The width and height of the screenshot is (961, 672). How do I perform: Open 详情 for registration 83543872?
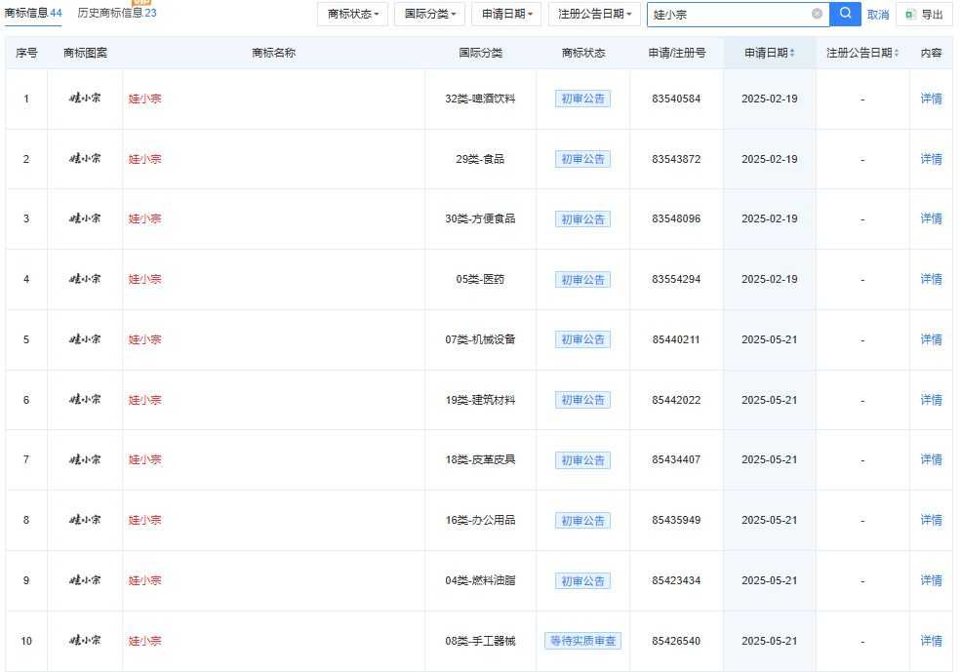pyautogui.click(x=931, y=159)
